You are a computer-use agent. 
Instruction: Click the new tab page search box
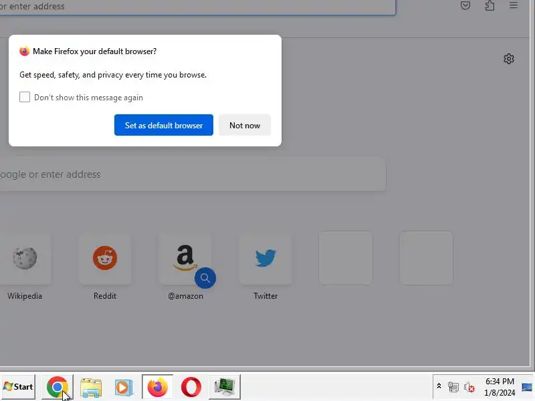tap(193, 174)
